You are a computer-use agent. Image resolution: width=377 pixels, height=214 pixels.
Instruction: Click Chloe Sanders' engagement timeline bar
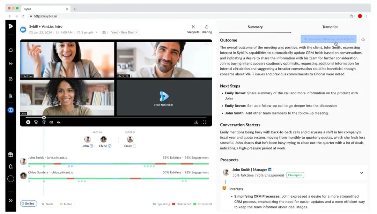[x=119, y=178]
